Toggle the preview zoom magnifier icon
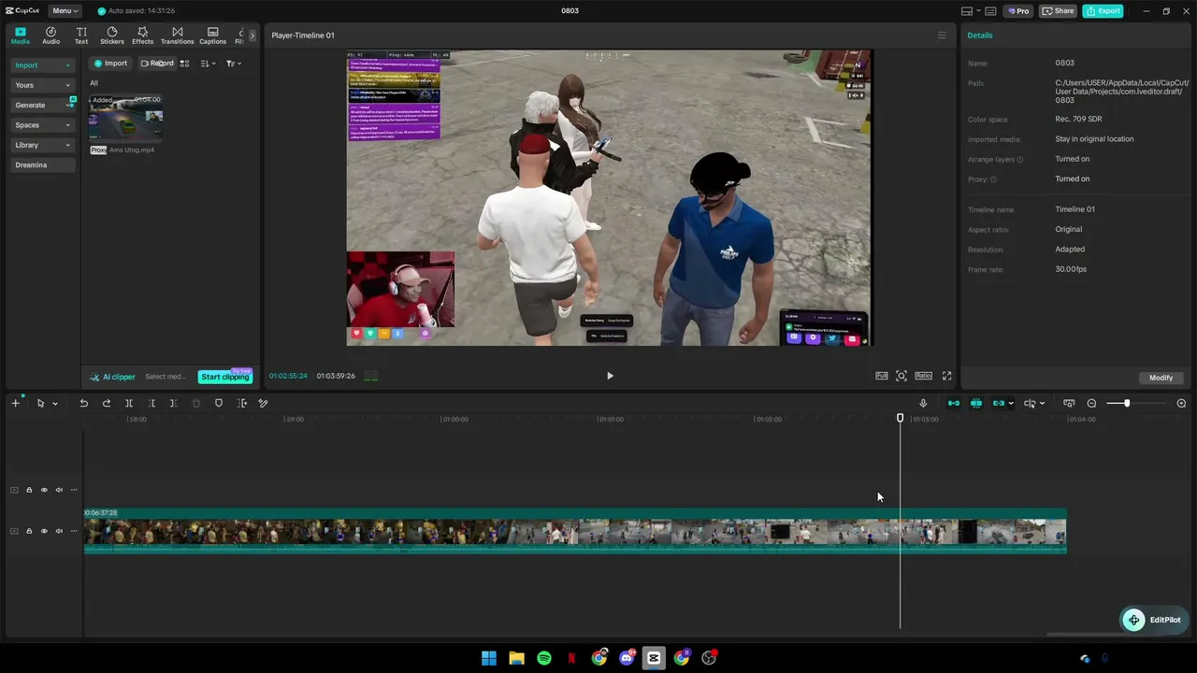The image size is (1197, 673). point(901,376)
